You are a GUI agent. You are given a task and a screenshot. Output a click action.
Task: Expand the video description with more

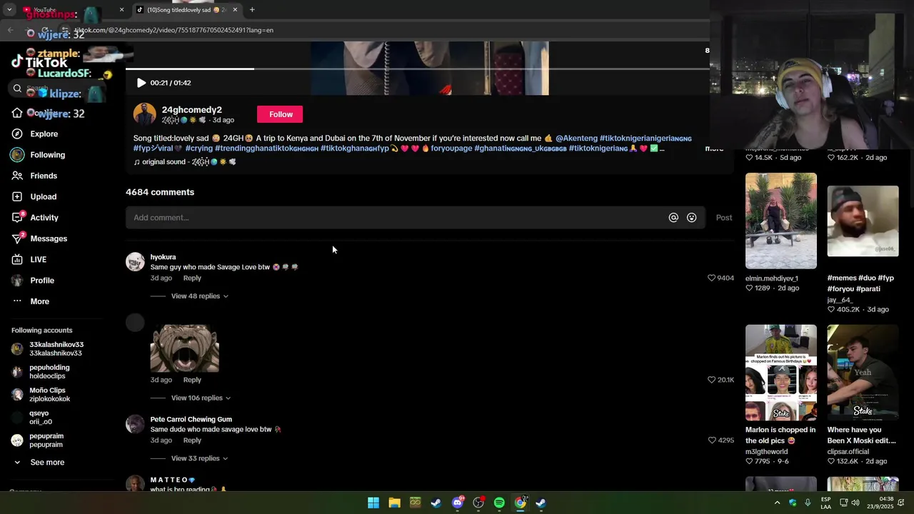714,148
